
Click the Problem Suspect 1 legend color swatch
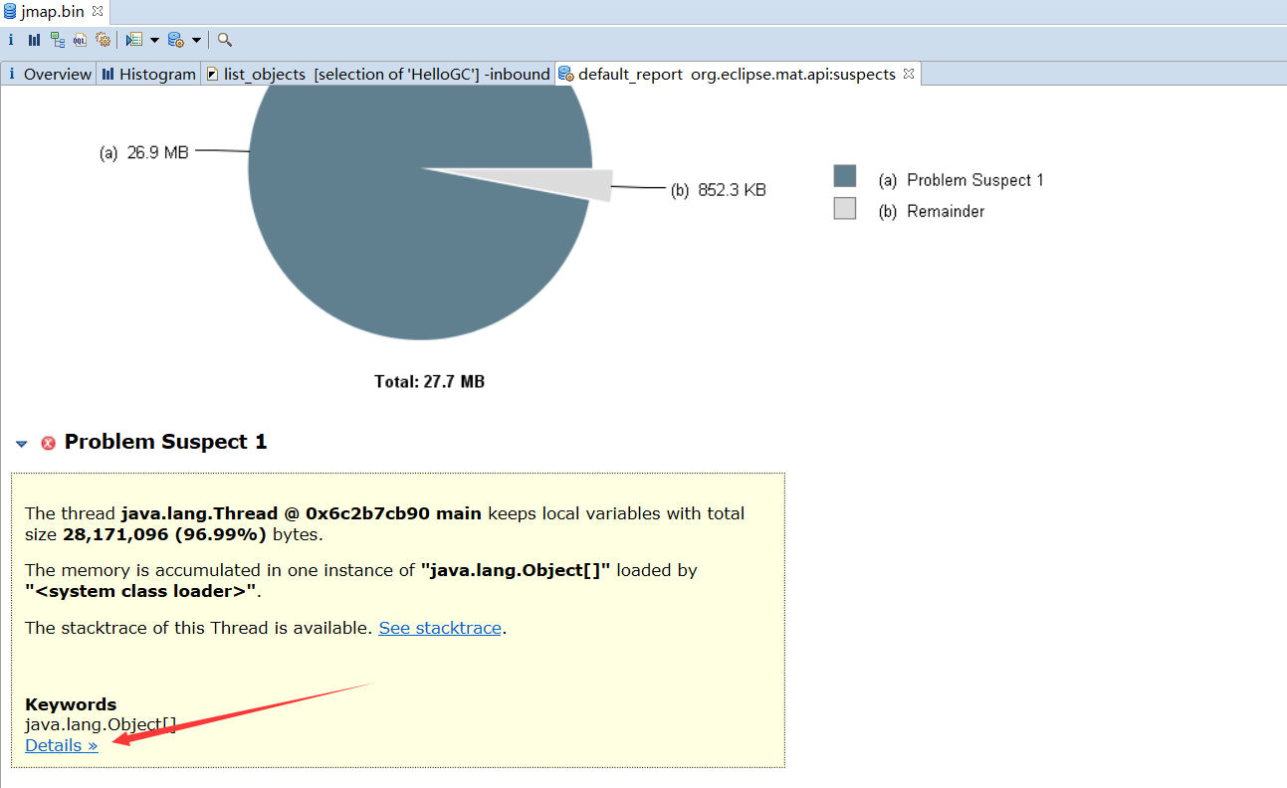click(845, 177)
